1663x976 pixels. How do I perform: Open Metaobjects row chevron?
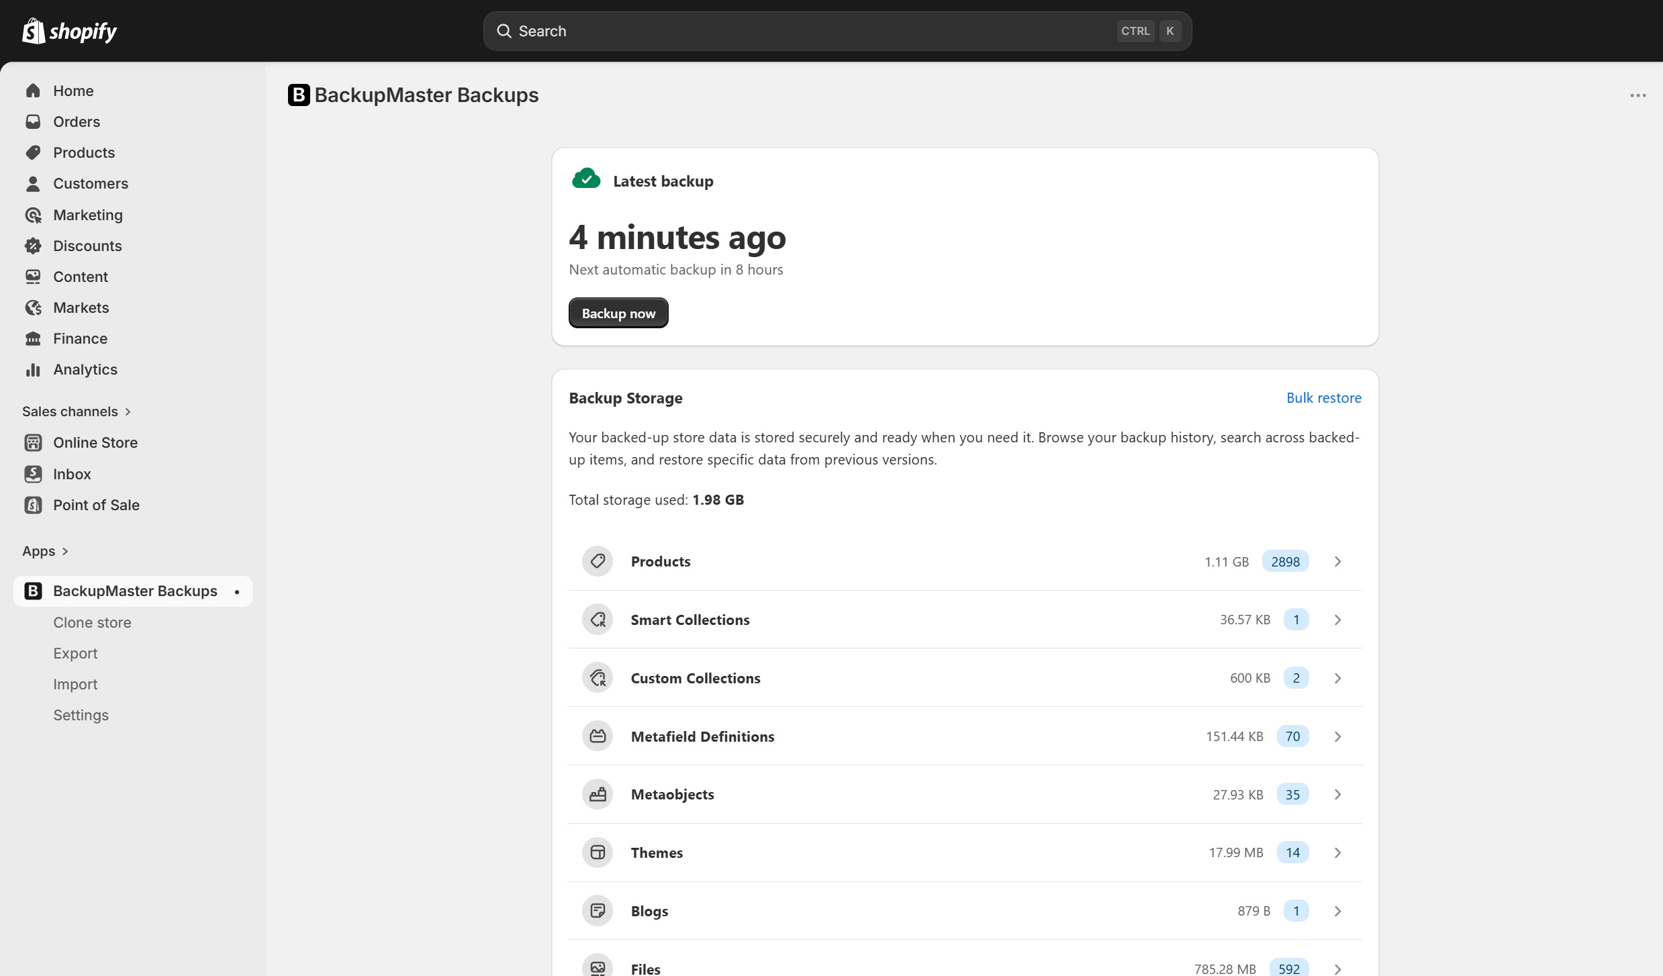[1337, 794]
